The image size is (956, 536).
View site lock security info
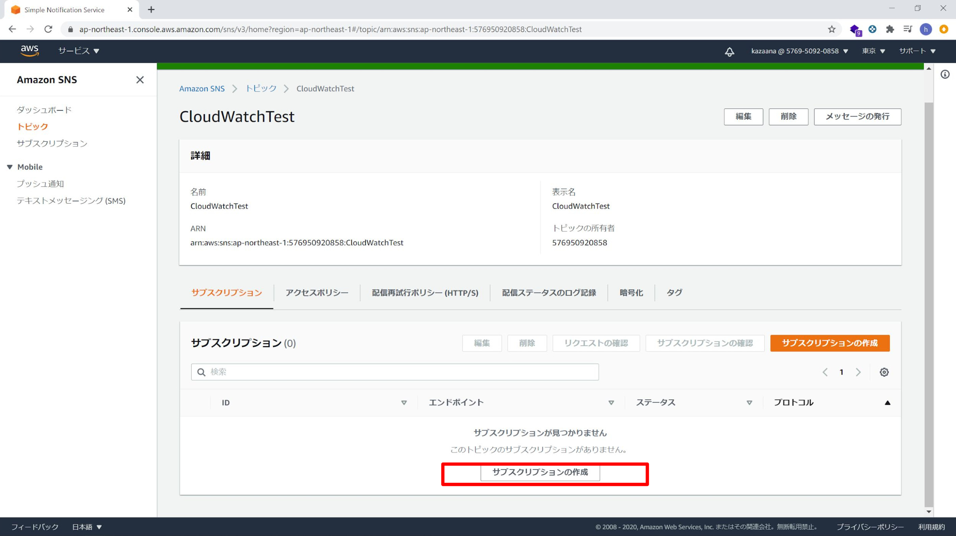click(70, 29)
